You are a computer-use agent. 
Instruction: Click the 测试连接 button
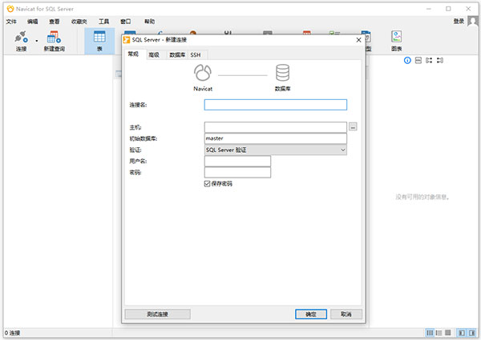pyautogui.click(x=157, y=314)
